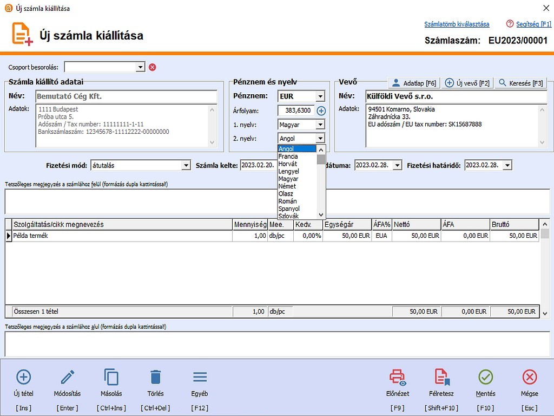Open the Fizetési határidő date picker

coord(507,165)
